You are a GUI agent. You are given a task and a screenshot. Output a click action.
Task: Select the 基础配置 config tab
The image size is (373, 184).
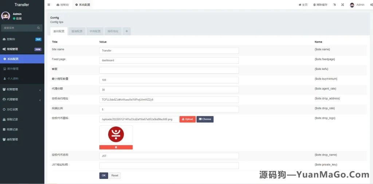(x=59, y=31)
